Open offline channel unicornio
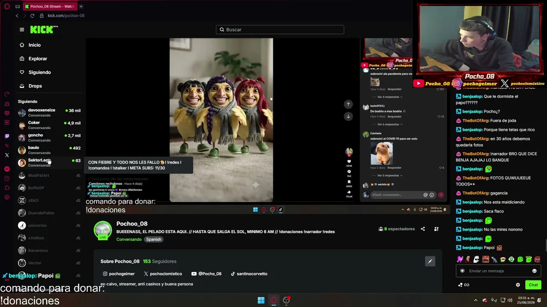 [x=49, y=225]
